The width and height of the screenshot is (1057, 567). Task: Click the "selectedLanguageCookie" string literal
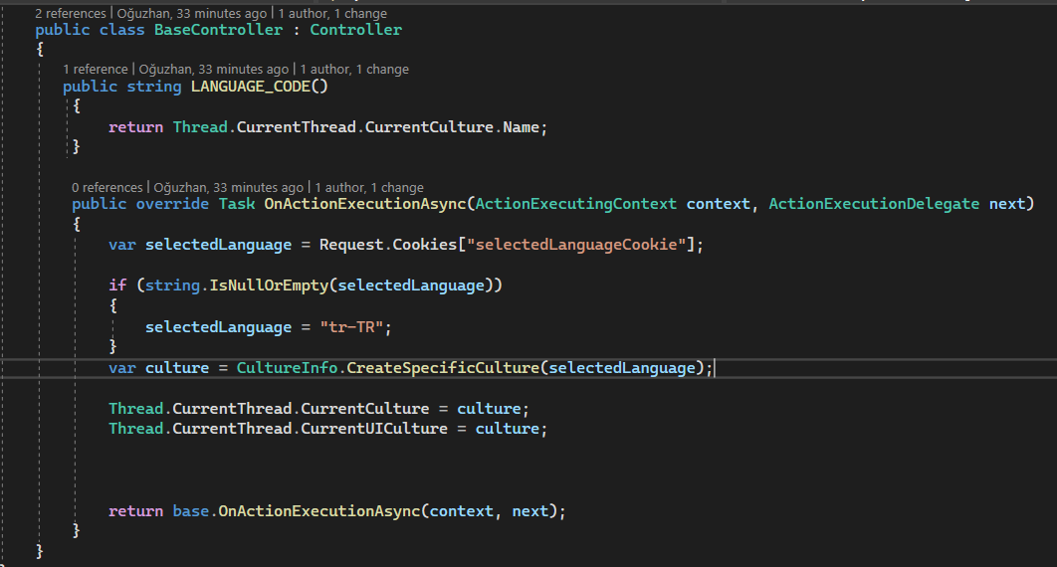click(x=575, y=245)
